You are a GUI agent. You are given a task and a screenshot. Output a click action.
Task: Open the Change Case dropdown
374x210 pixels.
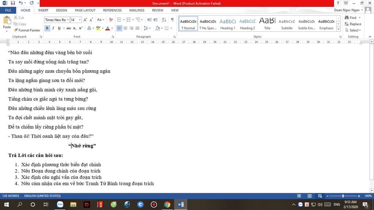click(100, 20)
